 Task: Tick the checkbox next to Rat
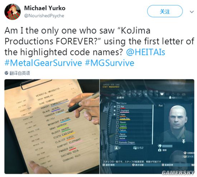click(x=118, y=107)
